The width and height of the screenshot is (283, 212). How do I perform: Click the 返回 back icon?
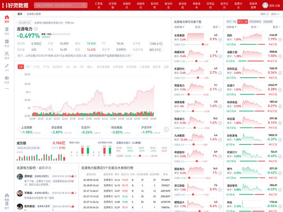278,14
